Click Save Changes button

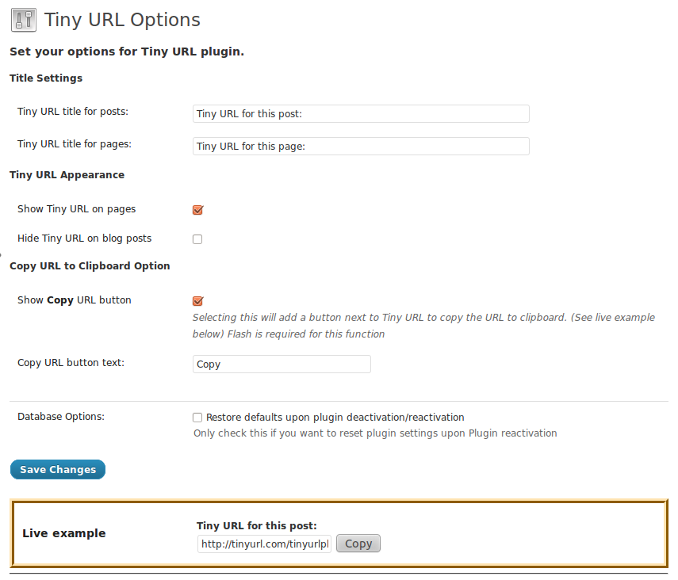click(58, 469)
